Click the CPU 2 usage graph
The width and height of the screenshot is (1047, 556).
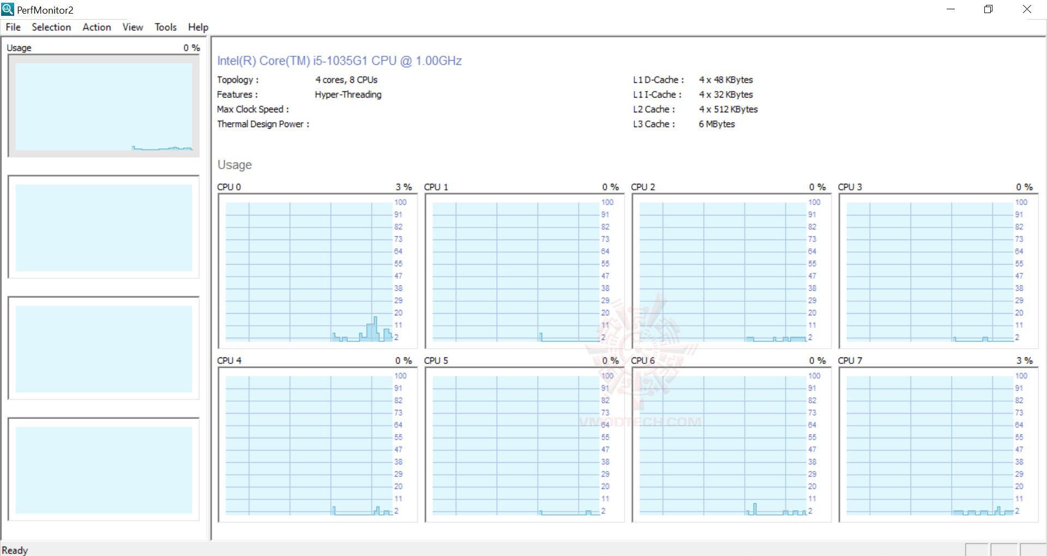point(731,271)
